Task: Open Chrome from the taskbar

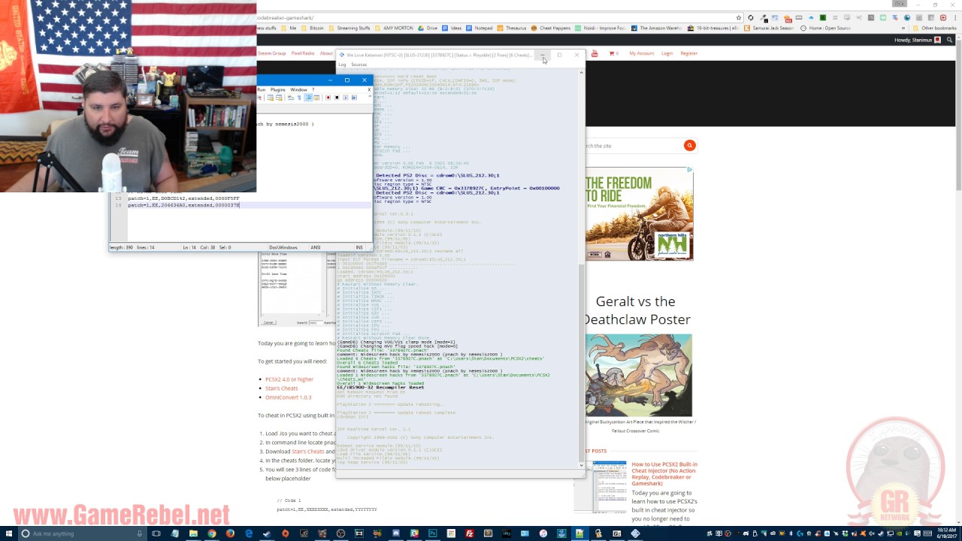Action: pos(212,533)
